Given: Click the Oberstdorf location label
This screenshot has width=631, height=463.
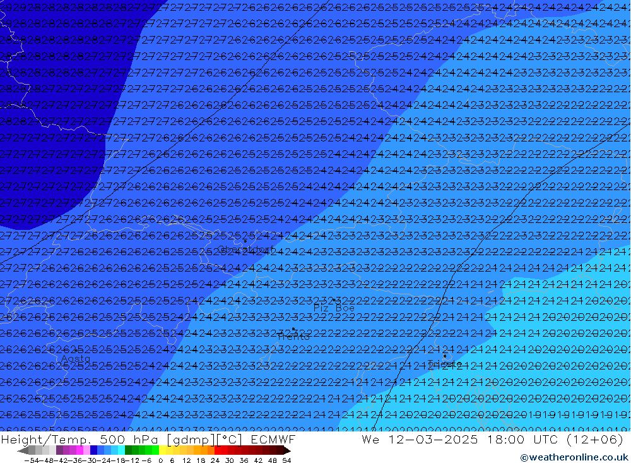Looking at the screenshot, I should click(246, 250).
